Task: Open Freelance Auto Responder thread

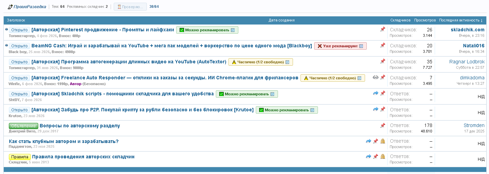Action: pyautogui.click(x=165, y=78)
